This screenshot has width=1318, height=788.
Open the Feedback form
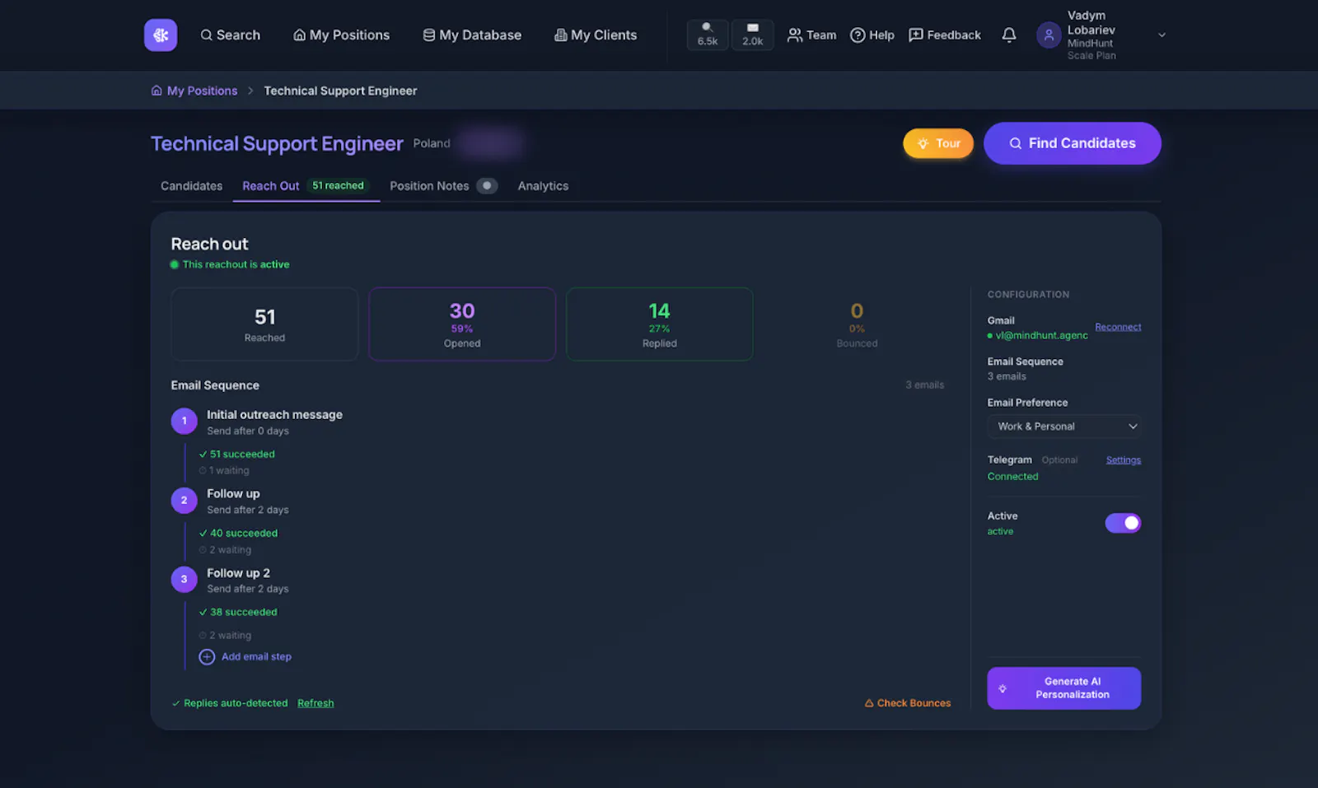[x=945, y=35]
